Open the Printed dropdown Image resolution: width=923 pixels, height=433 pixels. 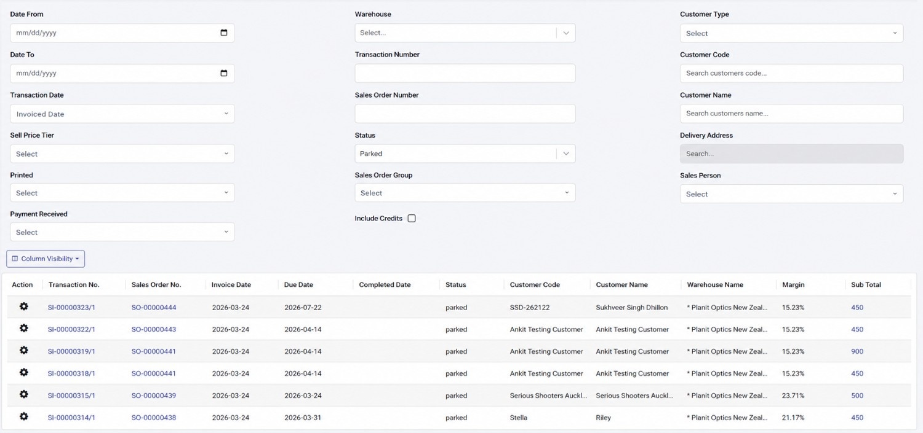tap(122, 193)
